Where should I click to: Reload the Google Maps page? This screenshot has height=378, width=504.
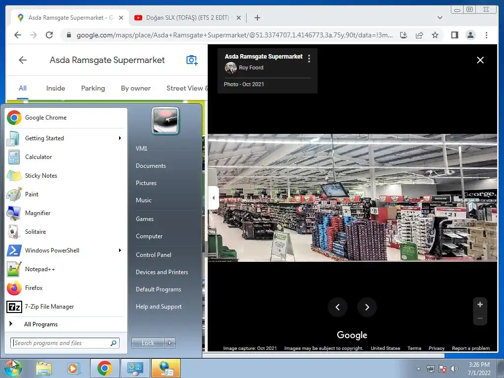click(49, 35)
